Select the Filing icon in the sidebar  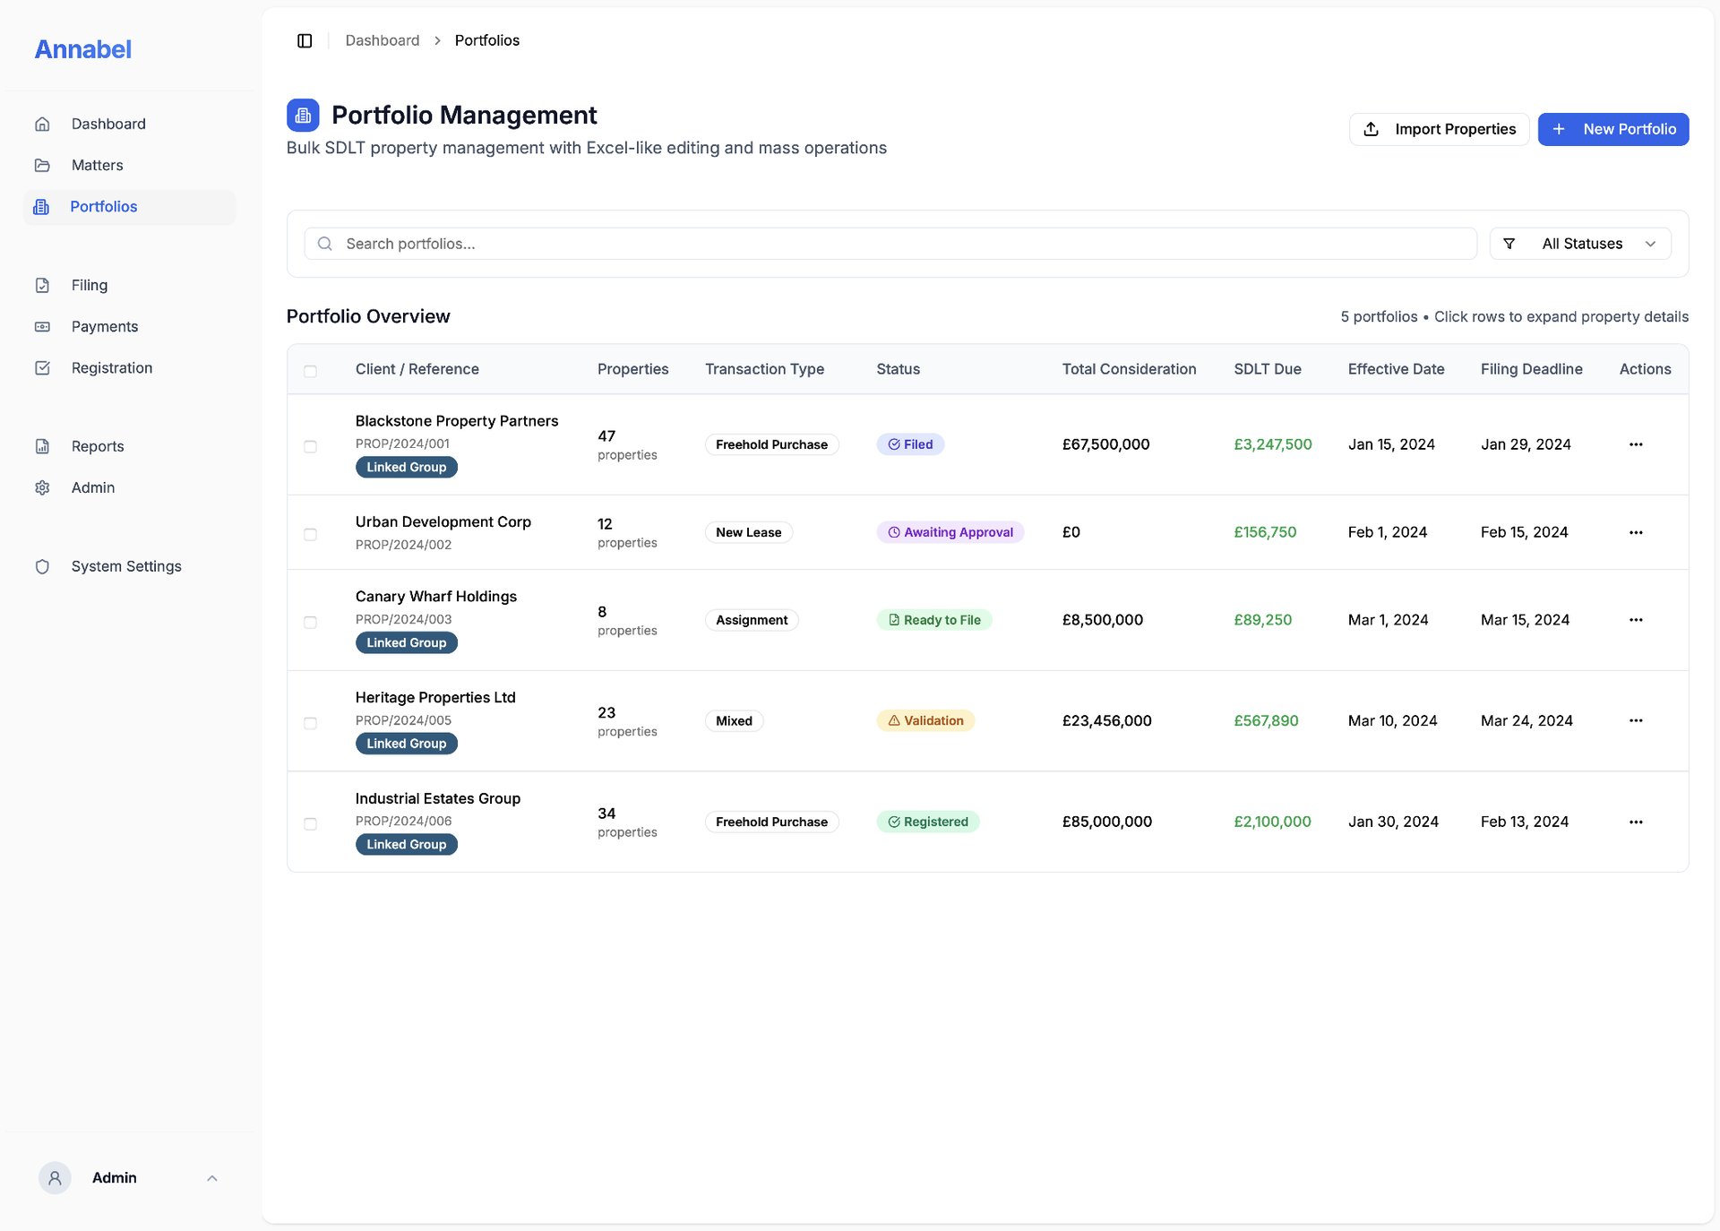43,285
